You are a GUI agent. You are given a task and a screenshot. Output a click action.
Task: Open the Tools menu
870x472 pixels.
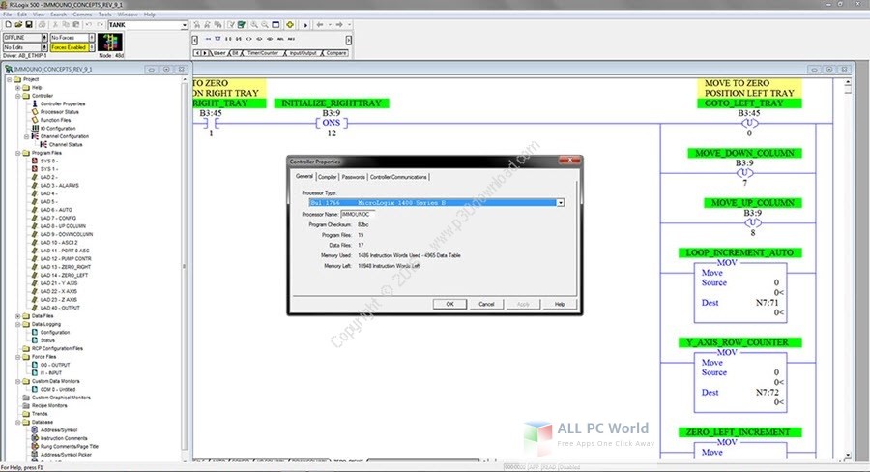(104, 15)
